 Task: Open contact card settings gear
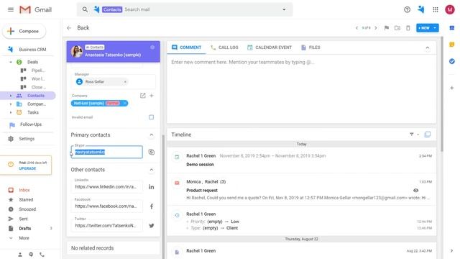click(152, 47)
